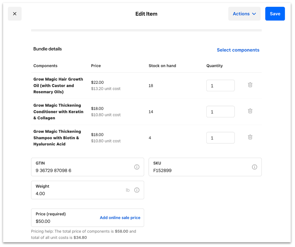Click into the GTIN input field
This screenshot has height=247, width=295.
(x=83, y=170)
